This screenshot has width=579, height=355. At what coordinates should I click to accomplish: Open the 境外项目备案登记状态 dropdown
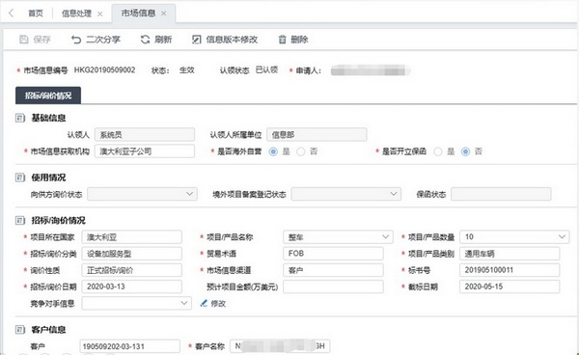pos(346,194)
